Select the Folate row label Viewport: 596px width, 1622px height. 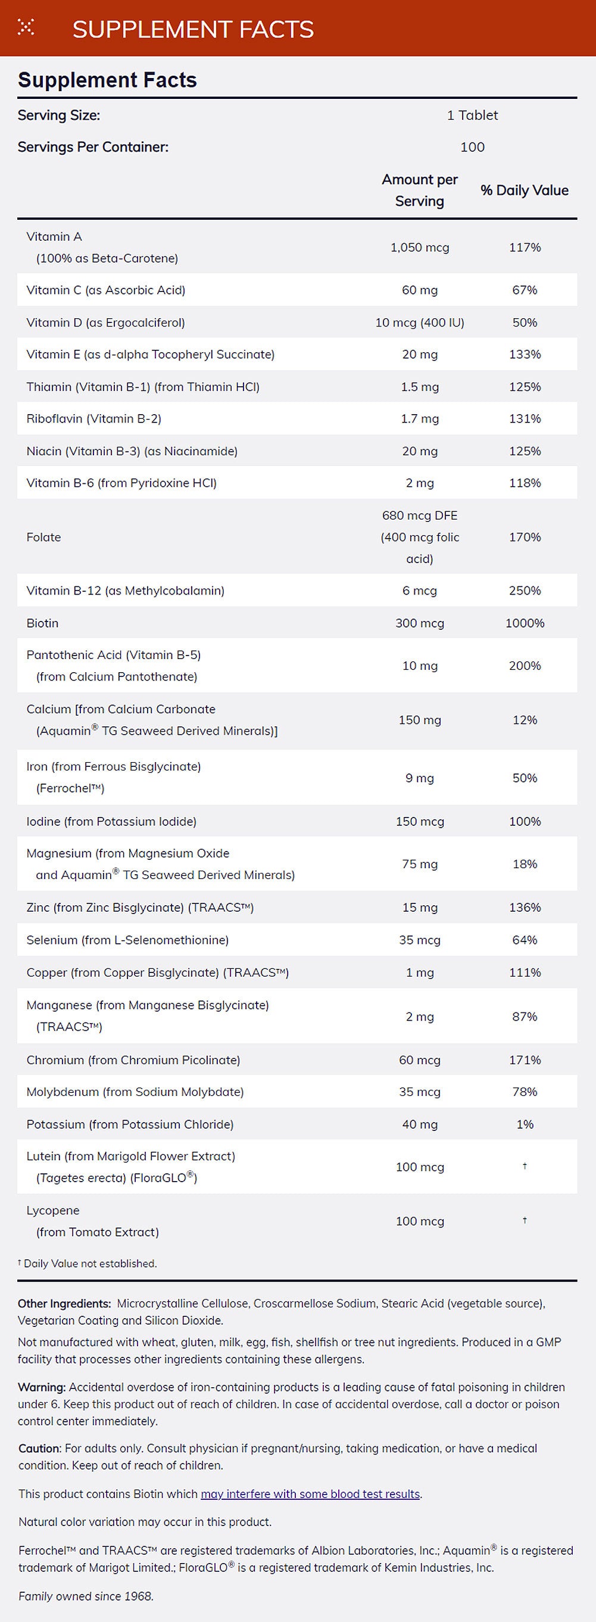43,537
